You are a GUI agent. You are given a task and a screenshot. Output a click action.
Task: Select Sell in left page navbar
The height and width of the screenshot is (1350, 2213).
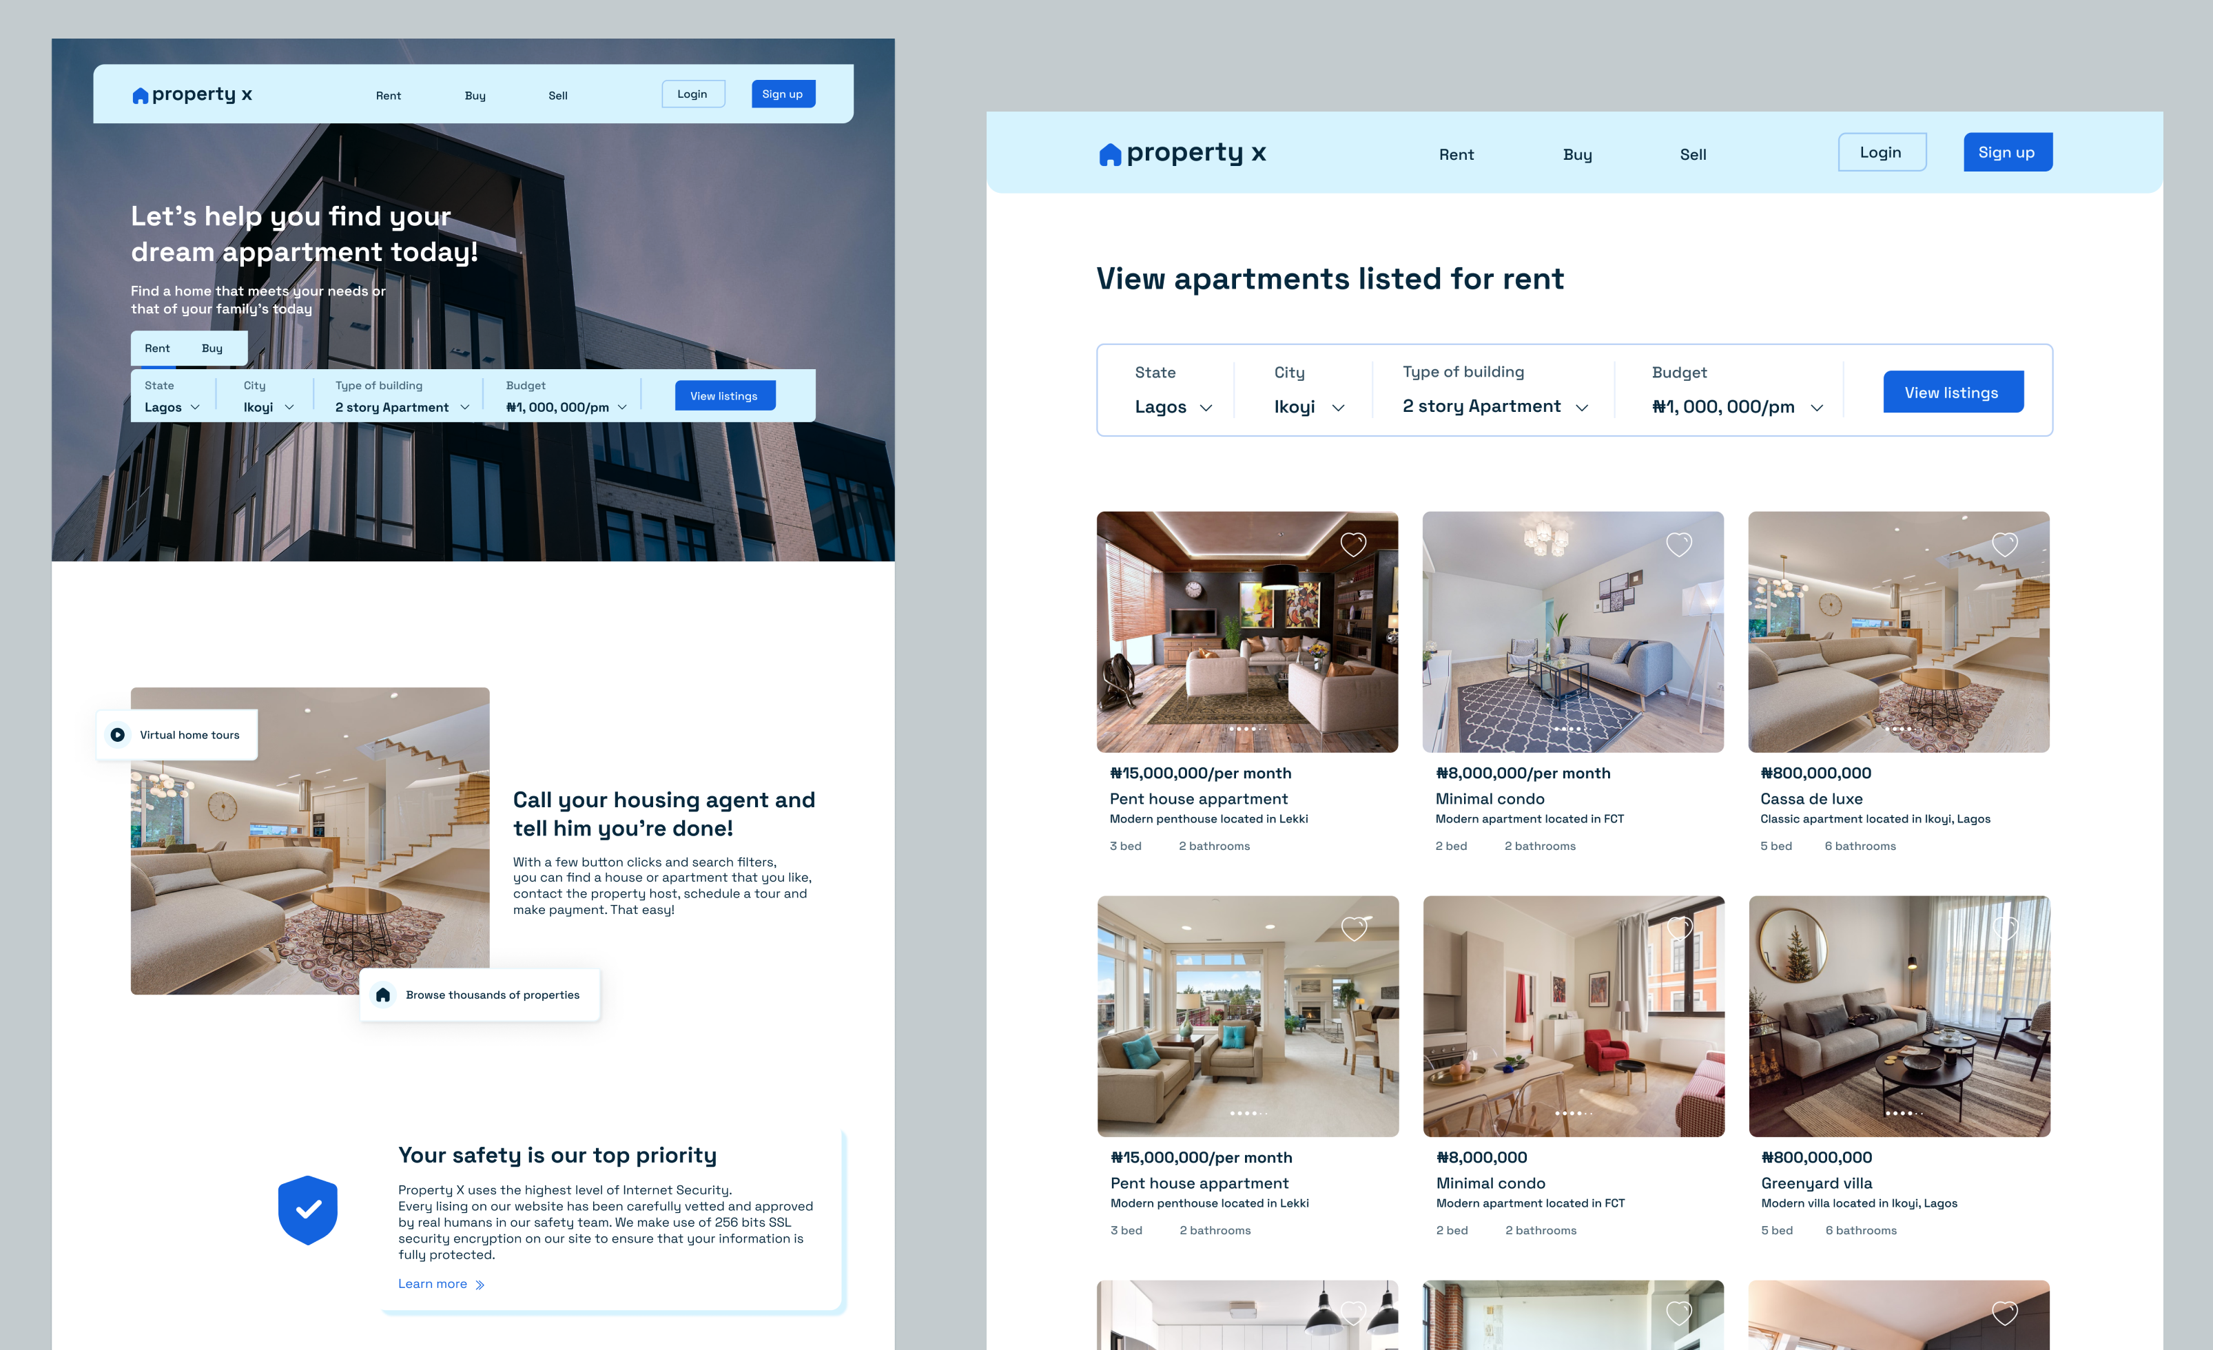558,96
